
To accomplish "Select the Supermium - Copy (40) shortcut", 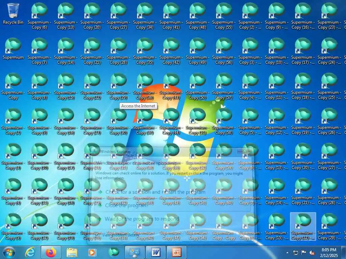I will point(145,226).
